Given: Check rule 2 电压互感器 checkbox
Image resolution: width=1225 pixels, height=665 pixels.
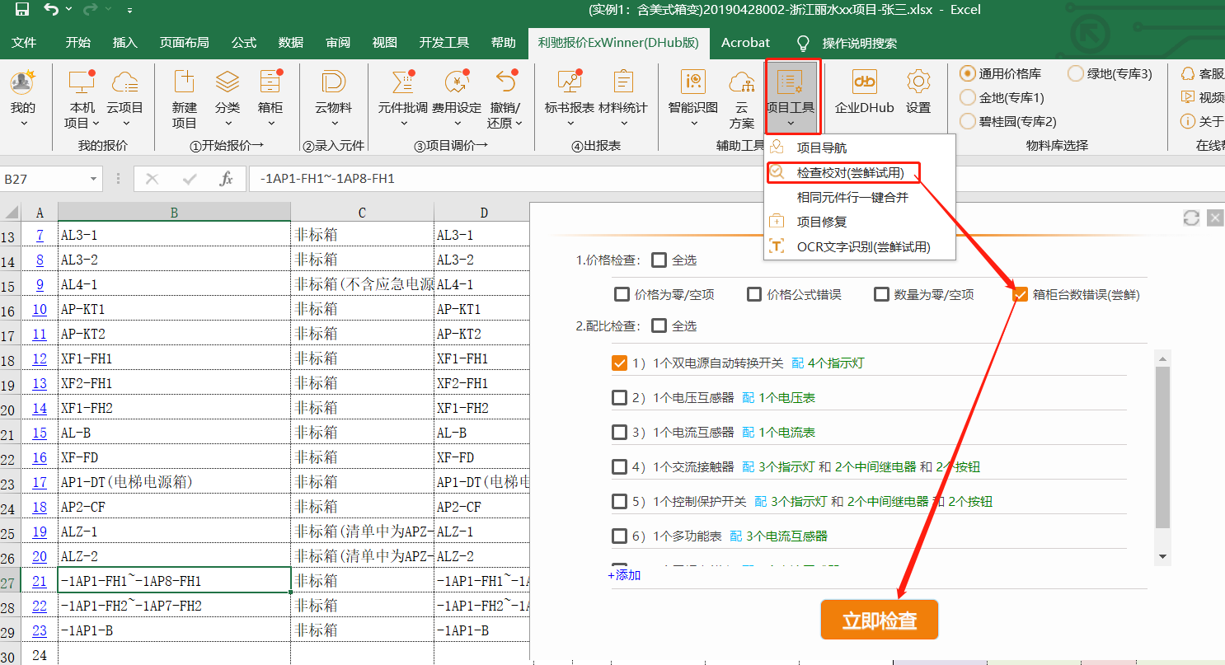Looking at the screenshot, I should click(620, 398).
